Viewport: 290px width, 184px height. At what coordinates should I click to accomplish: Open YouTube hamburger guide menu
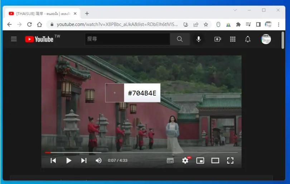point(14,39)
